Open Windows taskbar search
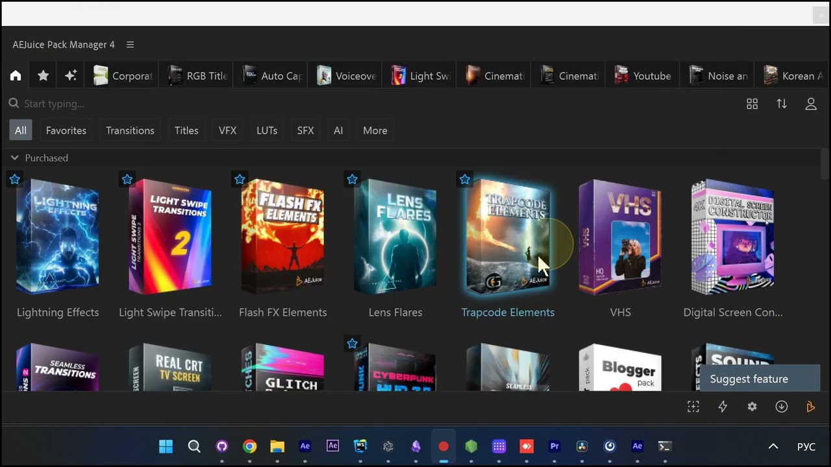 pyautogui.click(x=194, y=446)
